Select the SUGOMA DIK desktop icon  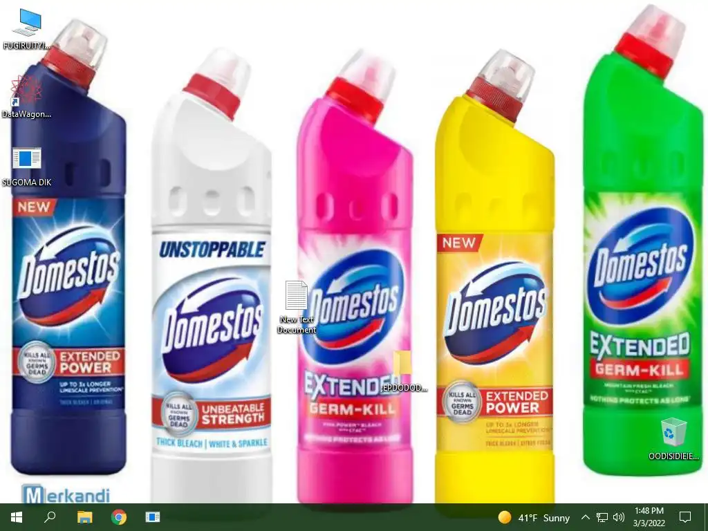[x=27, y=158]
